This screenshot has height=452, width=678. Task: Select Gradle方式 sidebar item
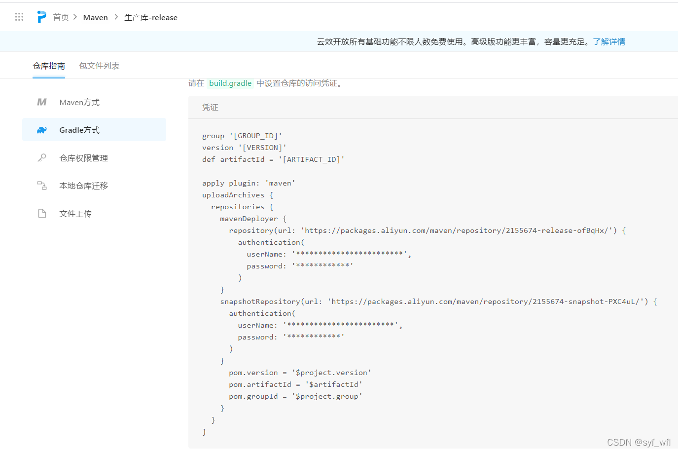point(94,130)
